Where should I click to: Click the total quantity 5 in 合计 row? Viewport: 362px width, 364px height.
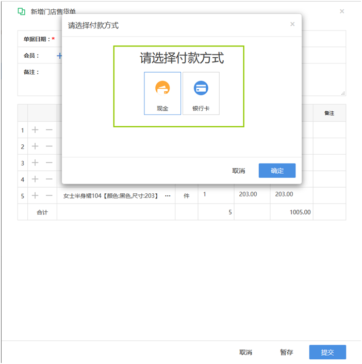[230, 212]
